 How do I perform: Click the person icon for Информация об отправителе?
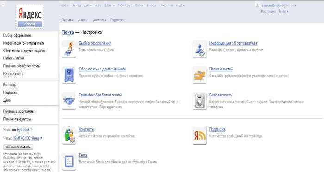coord(199,49)
